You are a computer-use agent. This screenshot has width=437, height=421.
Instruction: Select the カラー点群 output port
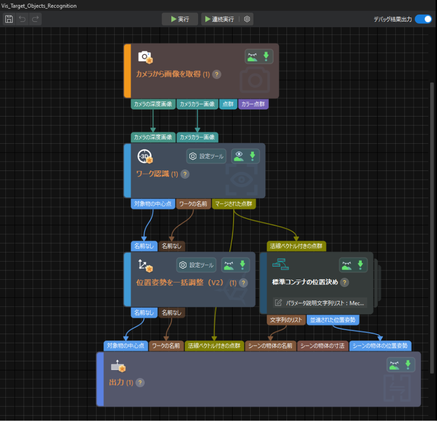click(x=253, y=104)
